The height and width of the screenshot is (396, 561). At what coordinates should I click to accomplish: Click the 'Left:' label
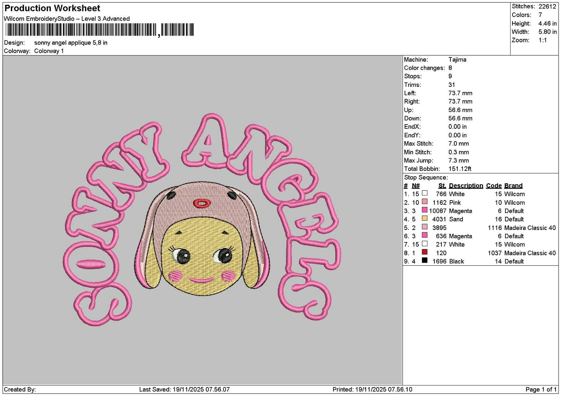[410, 93]
